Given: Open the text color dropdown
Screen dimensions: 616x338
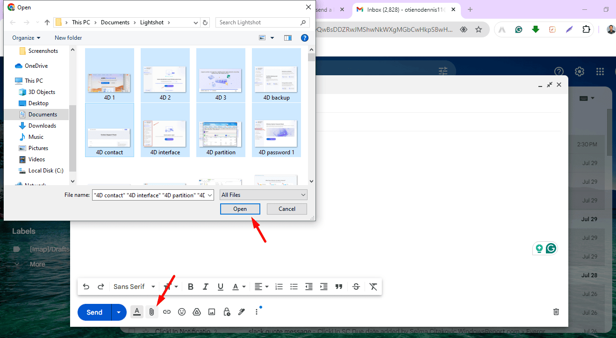Looking at the screenshot, I should 239,287.
